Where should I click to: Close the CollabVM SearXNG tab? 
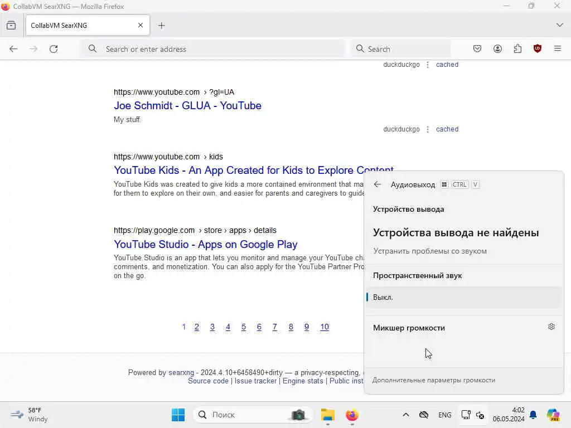(141, 25)
